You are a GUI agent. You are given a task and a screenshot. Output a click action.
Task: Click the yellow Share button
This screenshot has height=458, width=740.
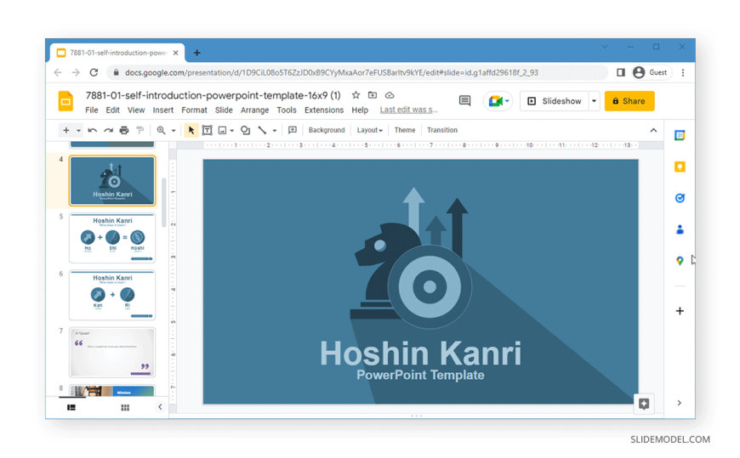point(629,101)
